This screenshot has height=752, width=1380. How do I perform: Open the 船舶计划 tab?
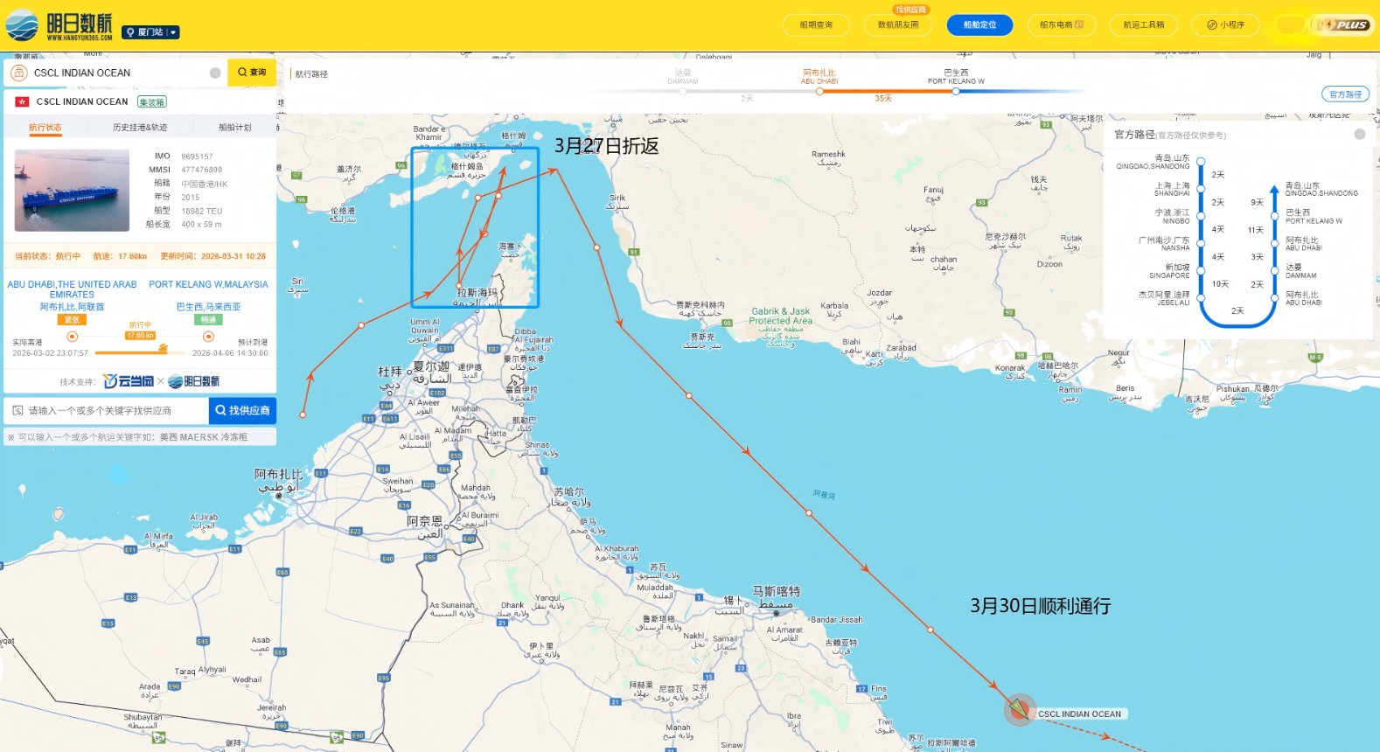point(234,128)
